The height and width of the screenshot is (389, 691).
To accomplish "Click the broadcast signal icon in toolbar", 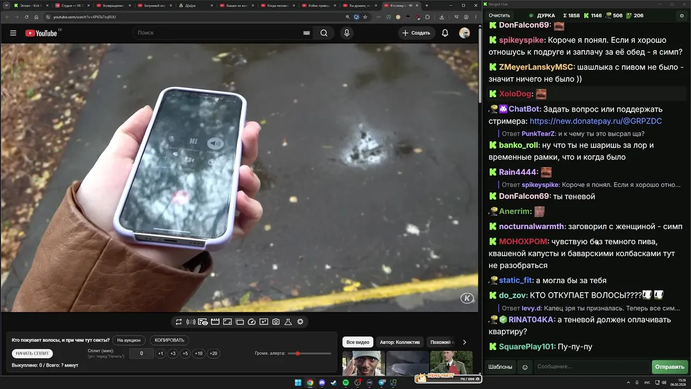I will [191, 322].
